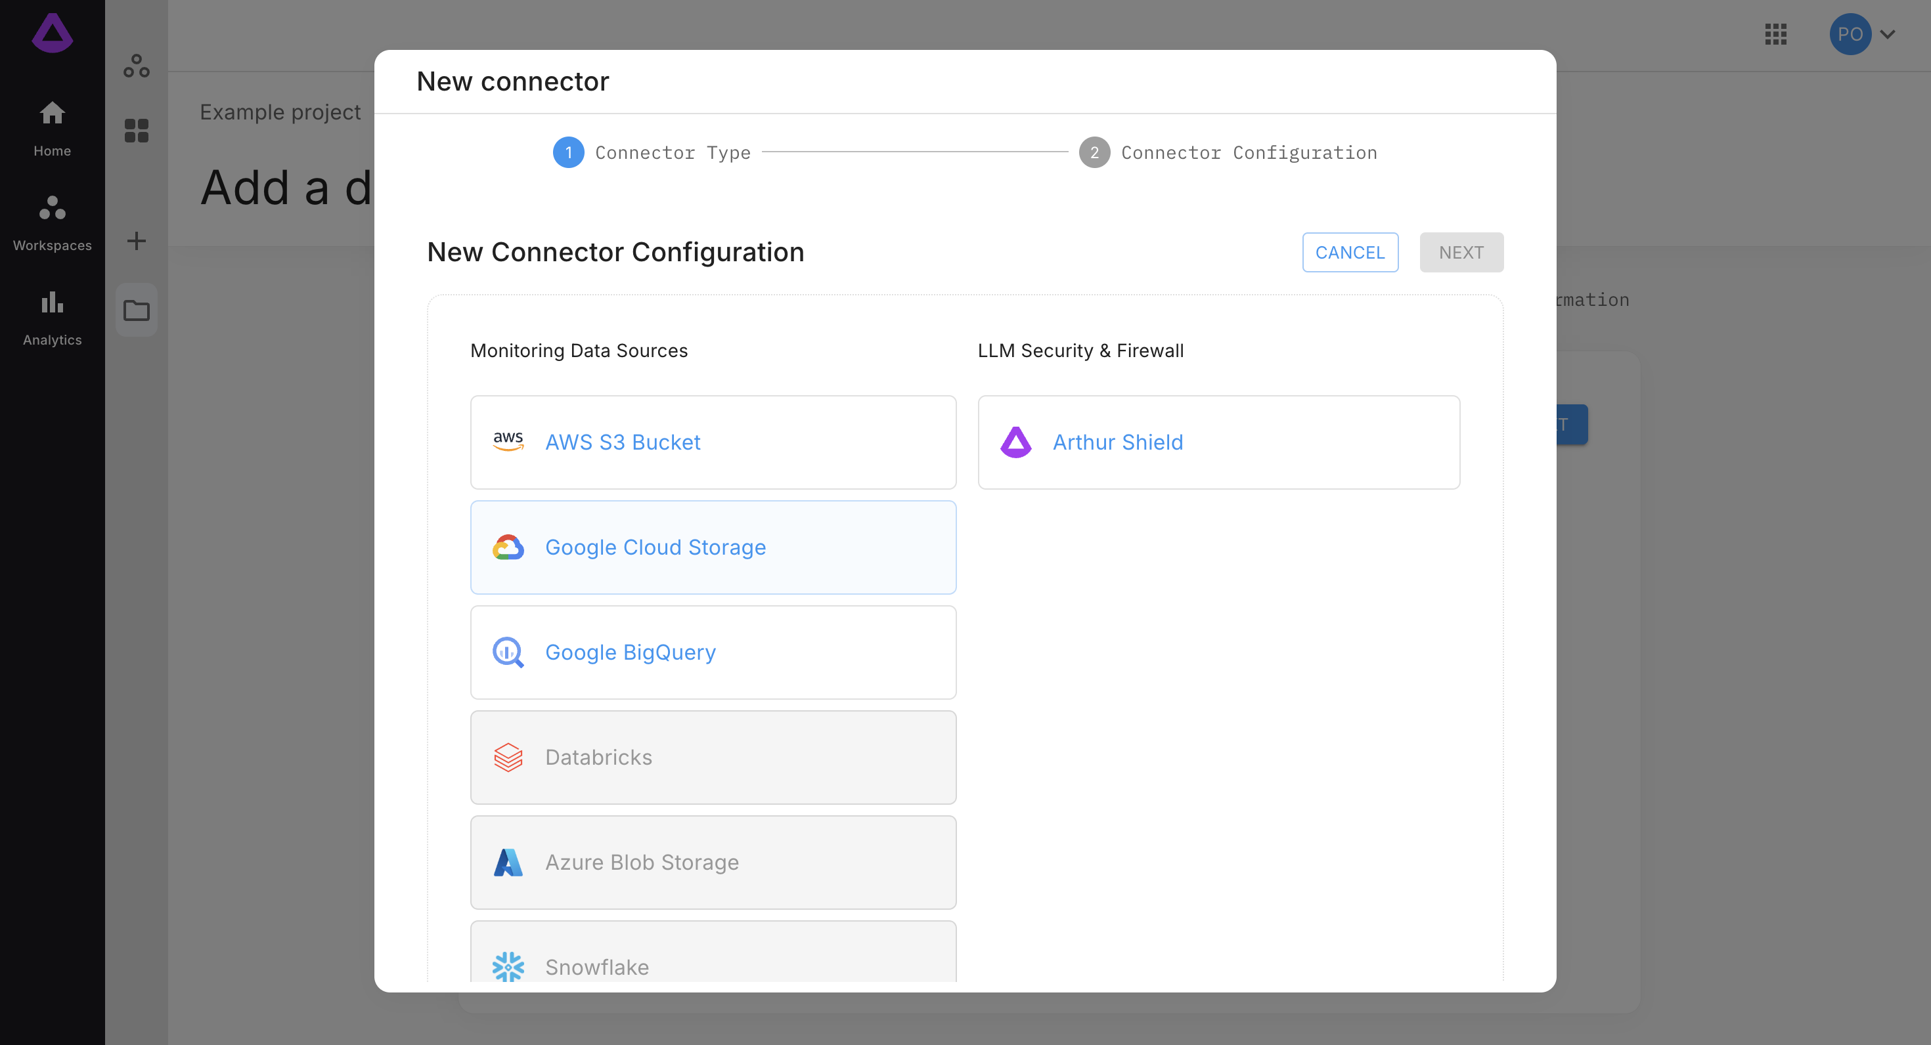
Task: Click the LLM Security & Firewall heading
Action: point(1080,351)
